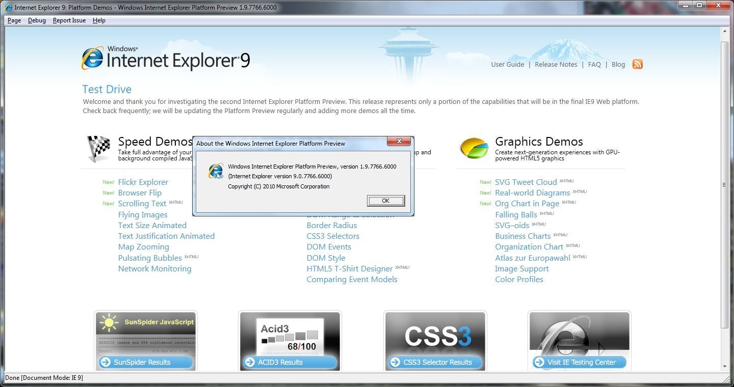Close the About dialog with the X button
Image resolution: width=734 pixels, height=387 pixels.
pyautogui.click(x=399, y=142)
